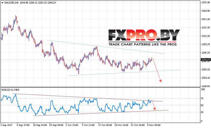This screenshot has height=128, width=211.
Task: Click the 17 Oct 05:00 time label
Action: pyautogui.click(x=105, y=125)
